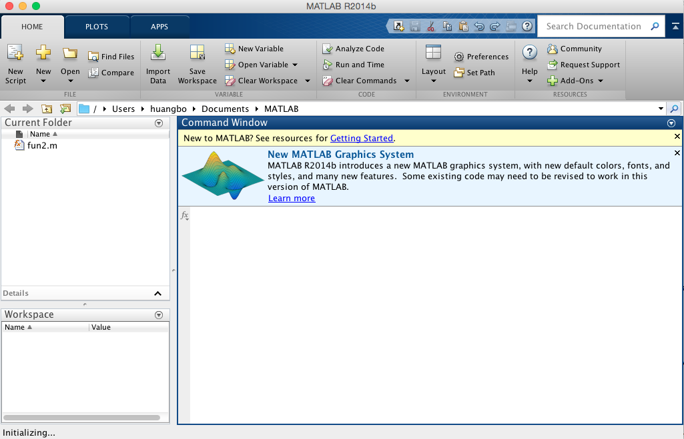
Task: Create a New Script
Action: [x=15, y=64]
